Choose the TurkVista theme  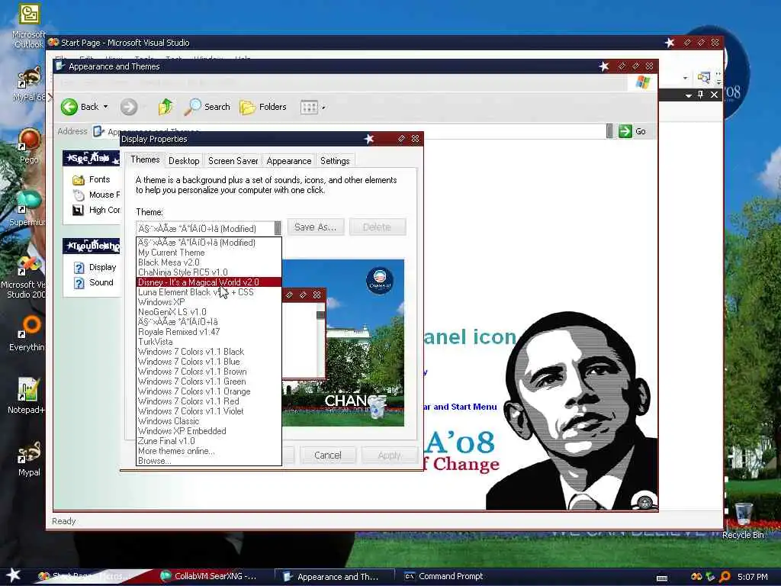click(x=209, y=342)
